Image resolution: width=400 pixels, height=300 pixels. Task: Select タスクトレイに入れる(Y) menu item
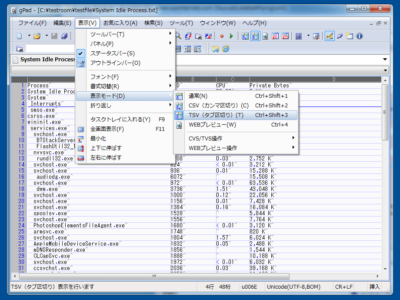126,120
